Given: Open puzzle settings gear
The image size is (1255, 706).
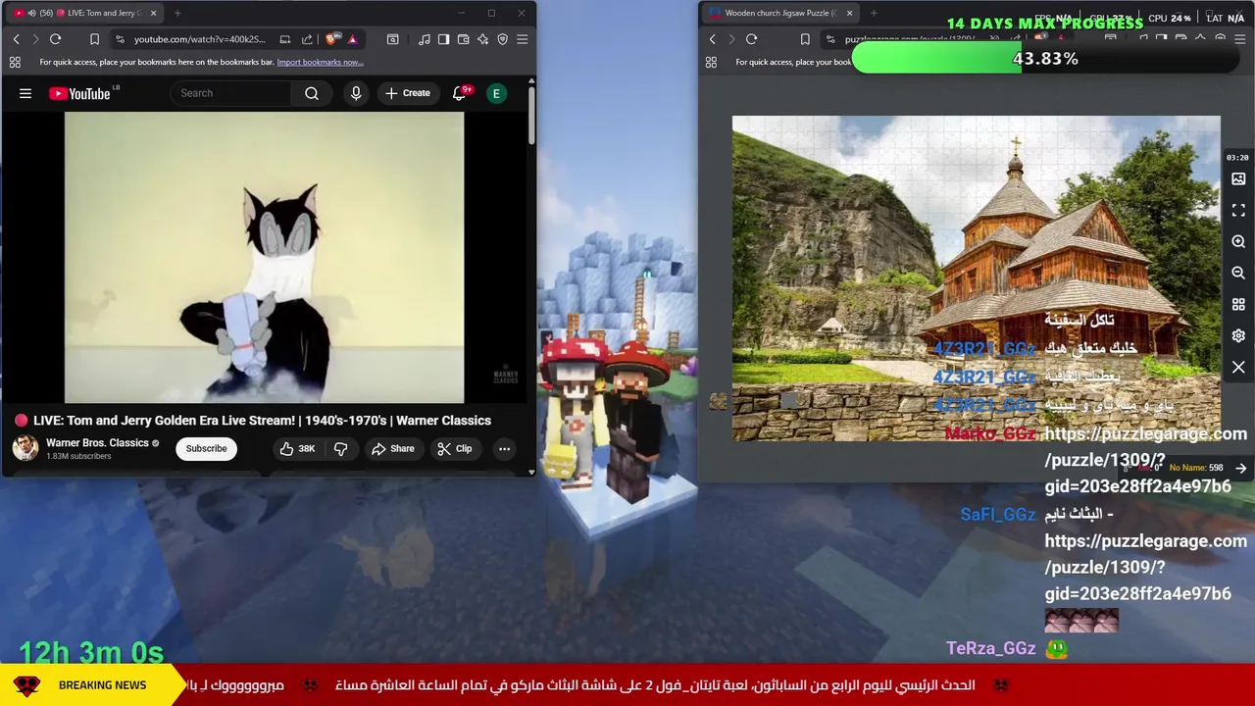Looking at the screenshot, I should point(1238,336).
